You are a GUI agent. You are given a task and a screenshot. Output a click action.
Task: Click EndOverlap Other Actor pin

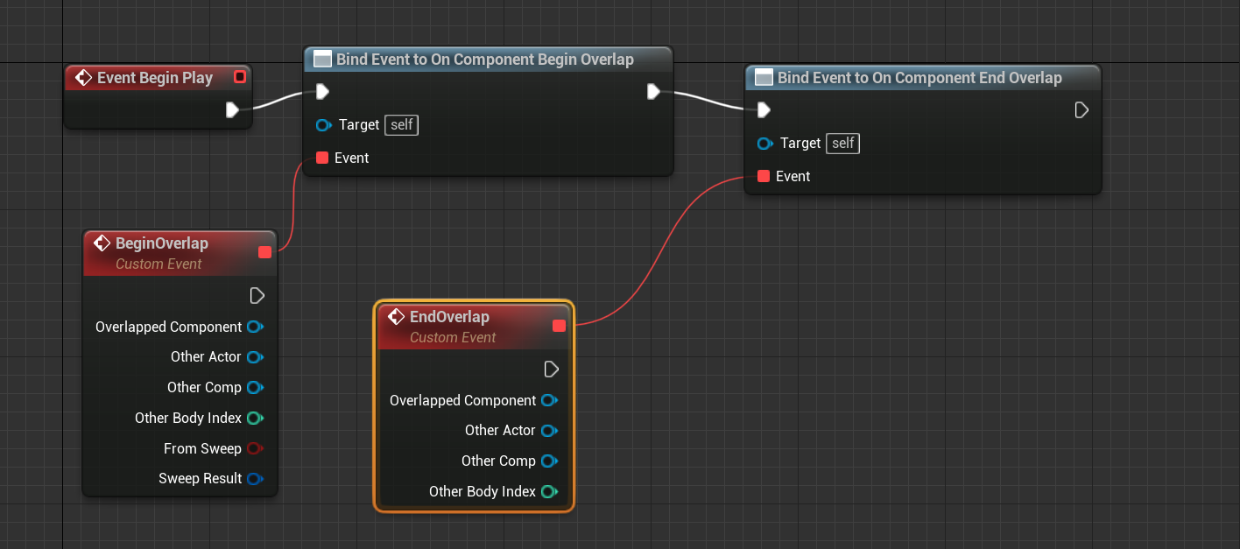[549, 431]
